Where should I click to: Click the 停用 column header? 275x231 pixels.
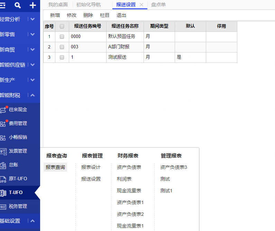pos(221,26)
